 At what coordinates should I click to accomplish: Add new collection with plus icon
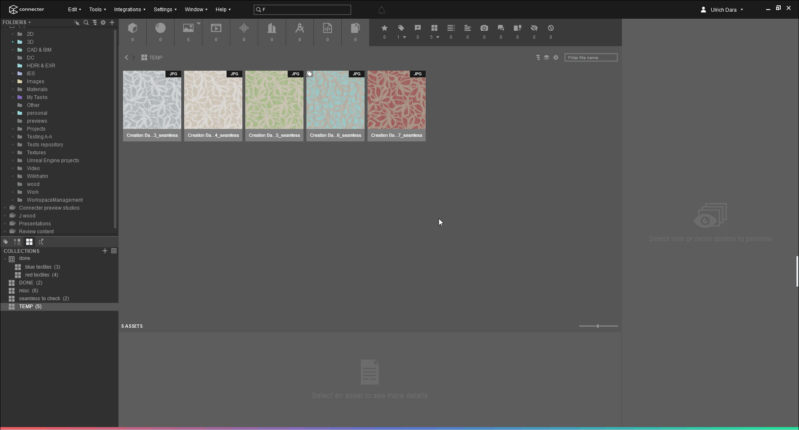pyautogui.click(x=105, y=251)
